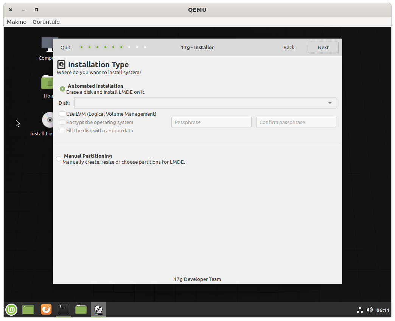This screenshot has width=395, height=321.
Task: Launch Firefox from the taskbar
Action: pyautogui.click(x=46, y=309)
